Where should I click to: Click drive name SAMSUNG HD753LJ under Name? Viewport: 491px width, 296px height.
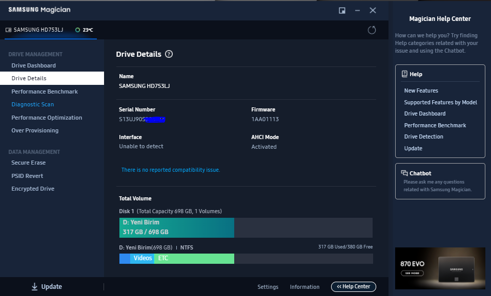coord(144,86)
